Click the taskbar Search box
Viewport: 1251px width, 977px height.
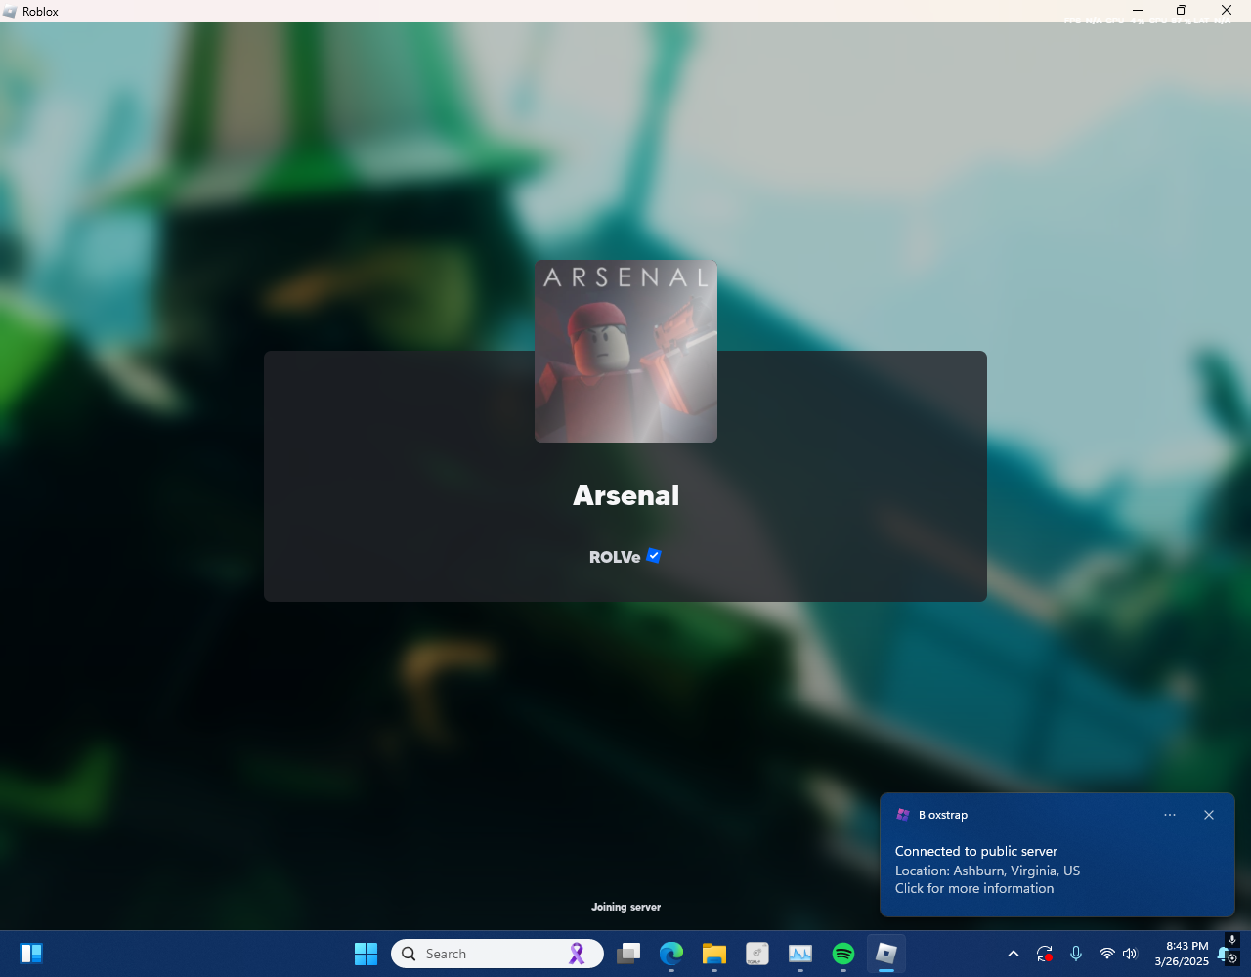coord(497,954)
